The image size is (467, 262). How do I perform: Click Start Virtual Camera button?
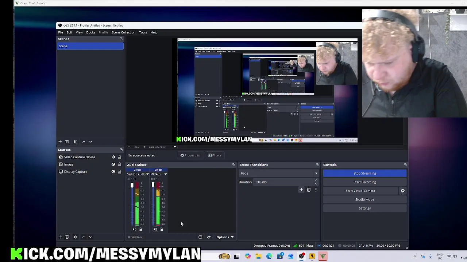[x=360, y=191]
